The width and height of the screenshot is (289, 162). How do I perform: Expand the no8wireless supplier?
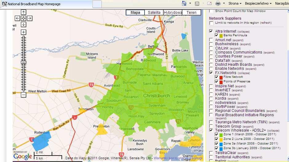243,103
